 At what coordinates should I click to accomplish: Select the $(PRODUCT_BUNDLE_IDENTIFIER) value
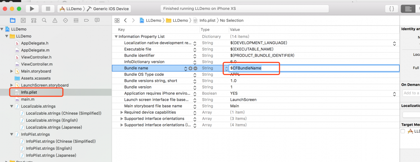262,56
